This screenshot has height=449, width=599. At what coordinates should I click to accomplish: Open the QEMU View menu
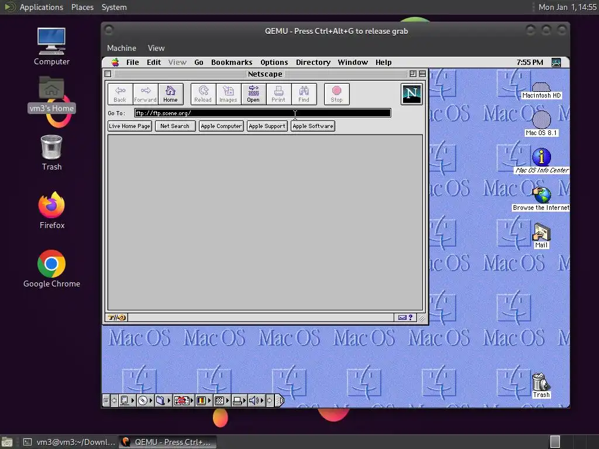click(156, 48)
